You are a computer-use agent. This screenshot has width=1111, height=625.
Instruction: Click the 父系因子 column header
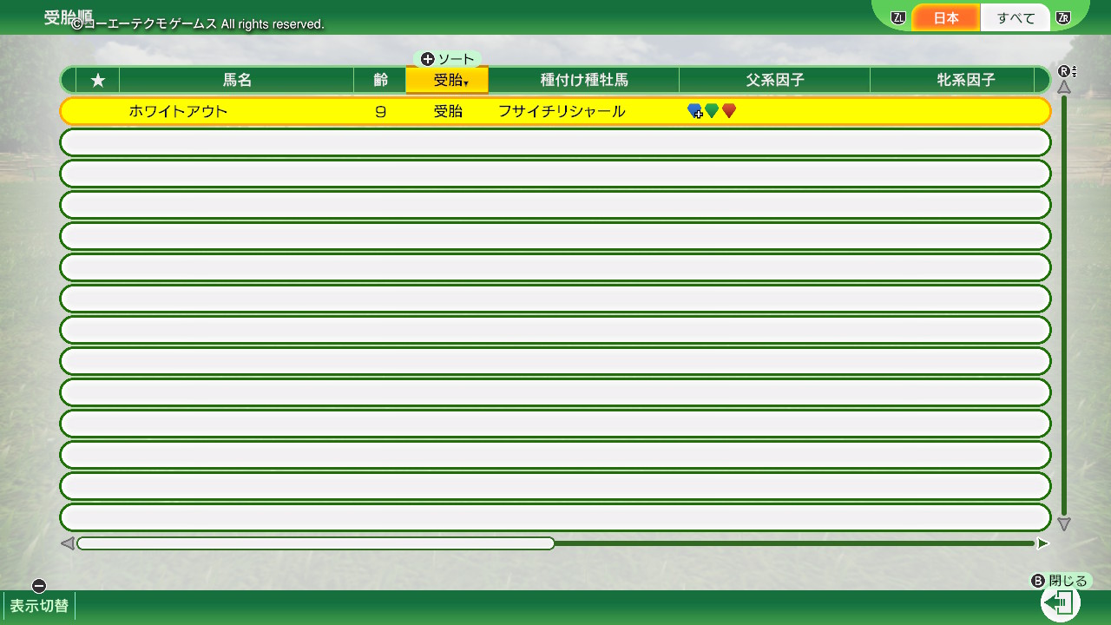(x=775, y=80)
